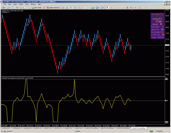Select the vertical line drawing tool
This screenshot has width=171, height=133.
pyautogui.click(x=116, y=8)
